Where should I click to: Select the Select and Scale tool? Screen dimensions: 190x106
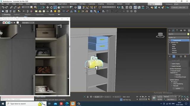[55, 7]
